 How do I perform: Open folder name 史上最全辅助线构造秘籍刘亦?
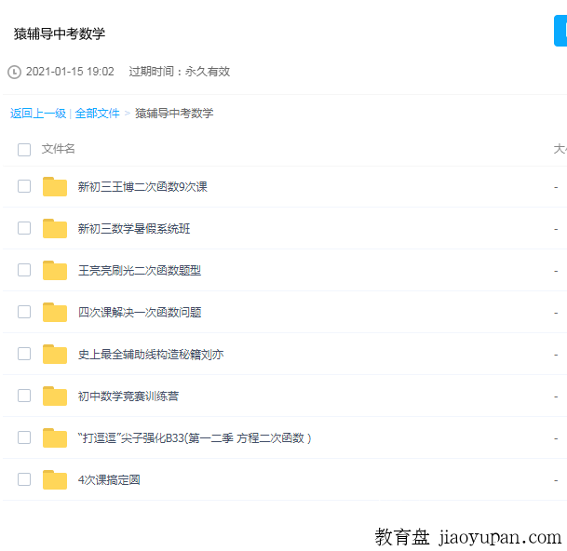click(151, 355)
